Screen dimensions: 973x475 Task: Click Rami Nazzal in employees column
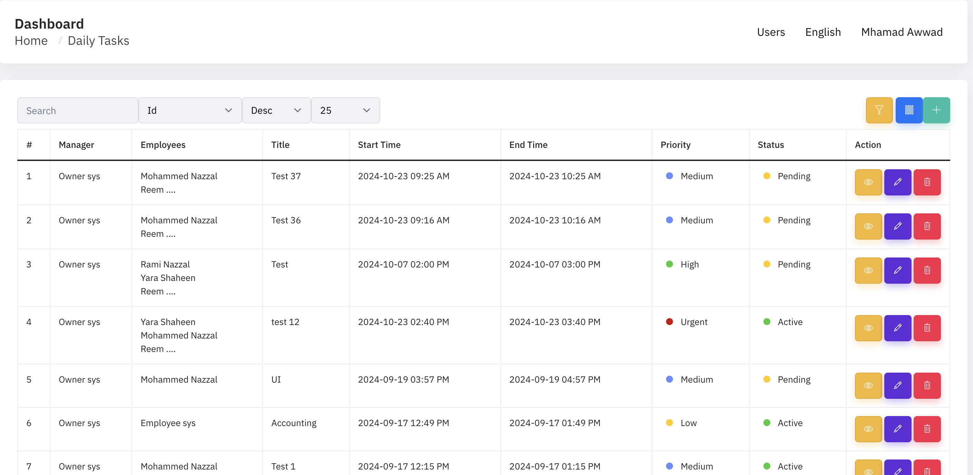[x=165, y=264]
